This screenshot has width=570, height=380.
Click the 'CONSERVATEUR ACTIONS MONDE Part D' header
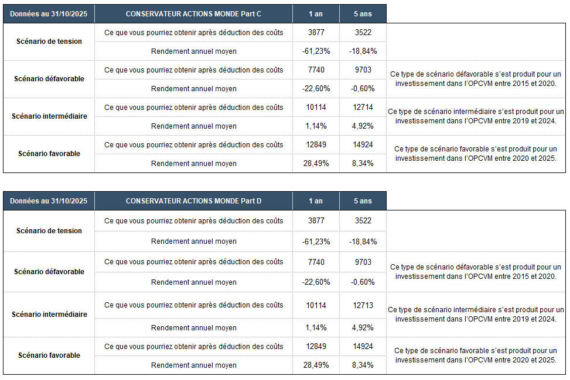click(193, 201)
